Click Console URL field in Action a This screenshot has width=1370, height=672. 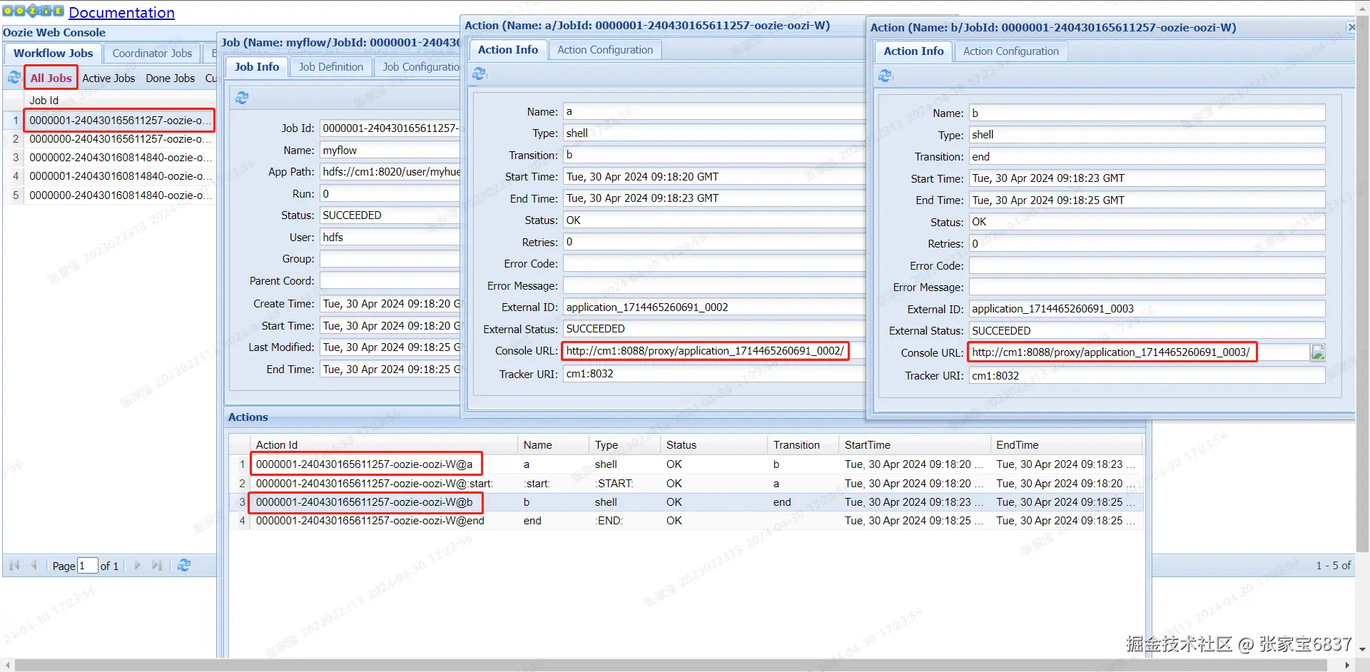tap(714, 350)
